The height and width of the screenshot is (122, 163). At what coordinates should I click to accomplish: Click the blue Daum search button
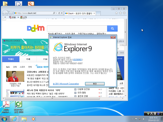pyautogui.click(x=112, y=28)
